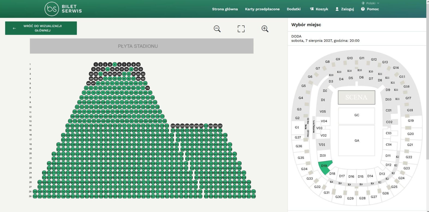The height and width of the screenshot is (212, 429).
Task: Click the DODA event title
Action: point(296,36)
